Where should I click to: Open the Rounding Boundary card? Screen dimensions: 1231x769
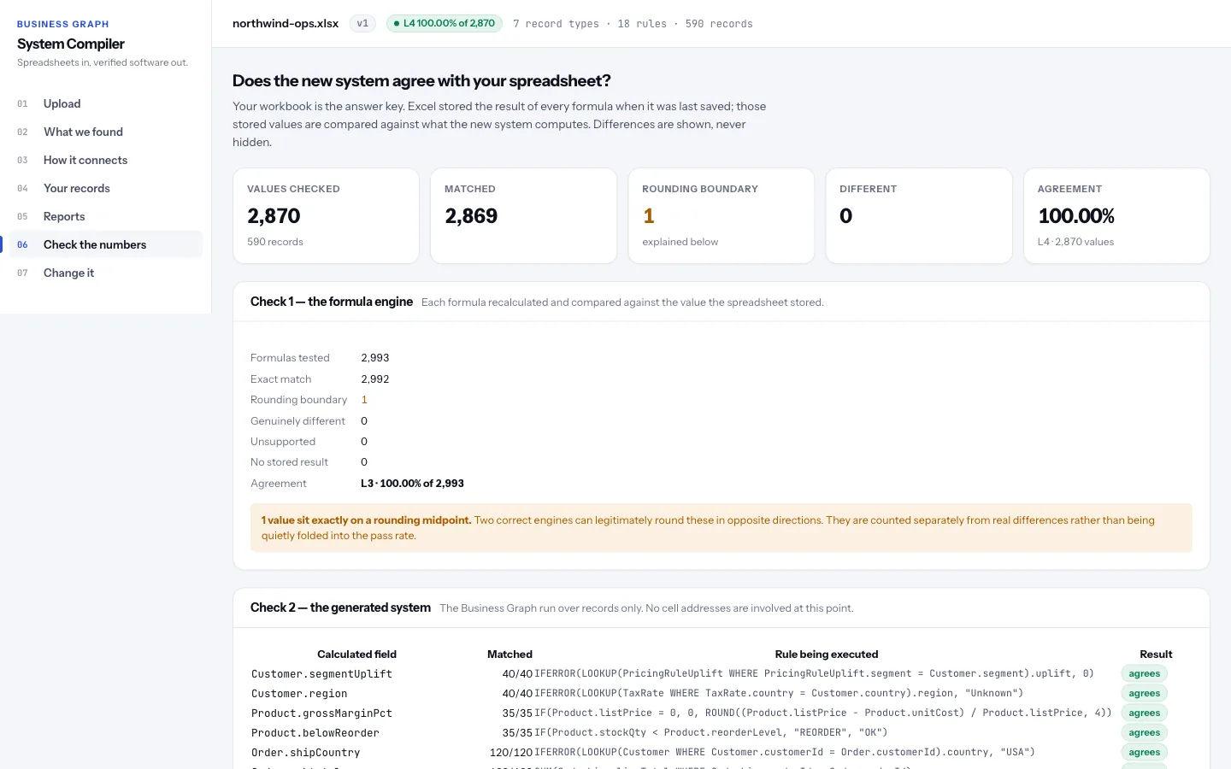click(721, 215)
